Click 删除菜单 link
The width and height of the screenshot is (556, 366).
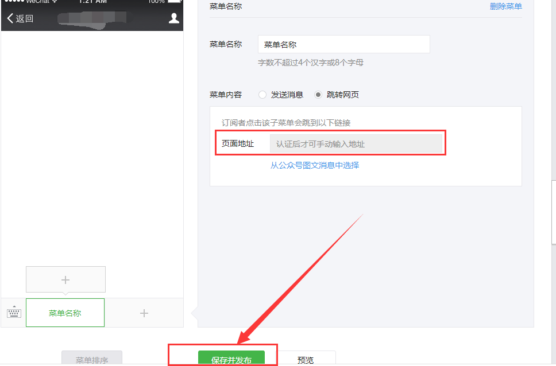[x=505, y=6]
